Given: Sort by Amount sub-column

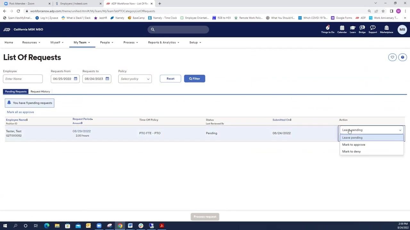Looking at the screenshot, I should pyautogui.click(x=77, y=123).
